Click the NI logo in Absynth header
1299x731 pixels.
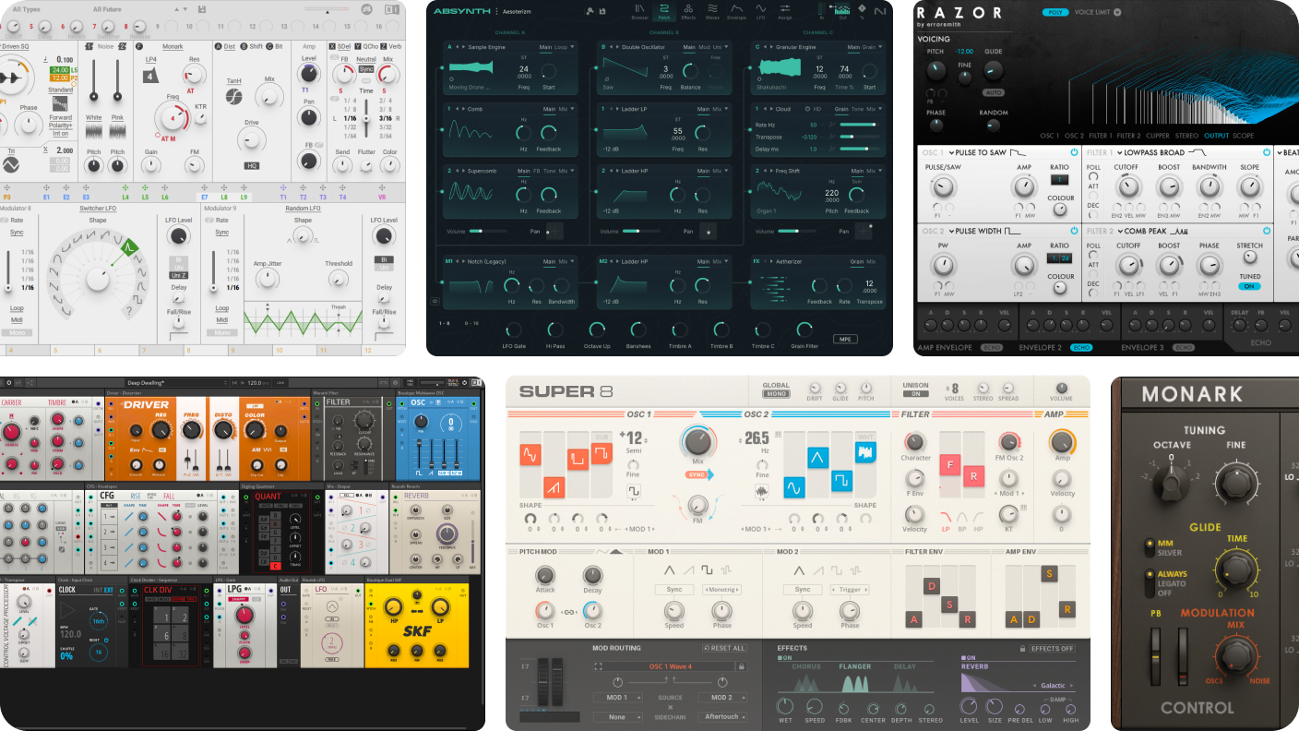point(880,11)
